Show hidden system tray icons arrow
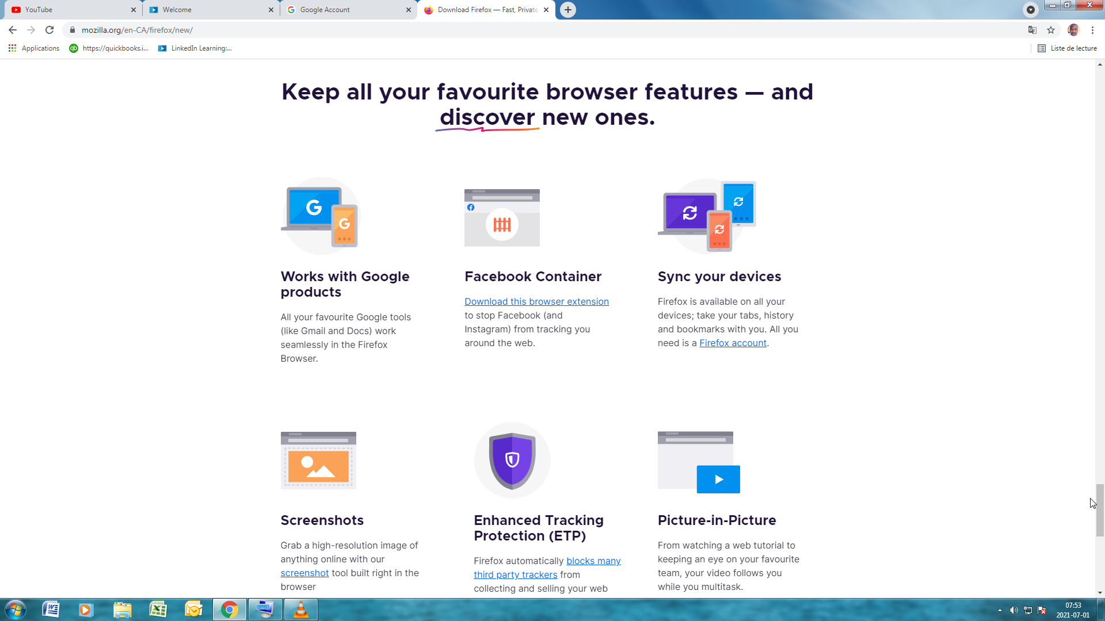Image resolution: width=1105 pixels, height=621 pixels. pos(1000,610)
